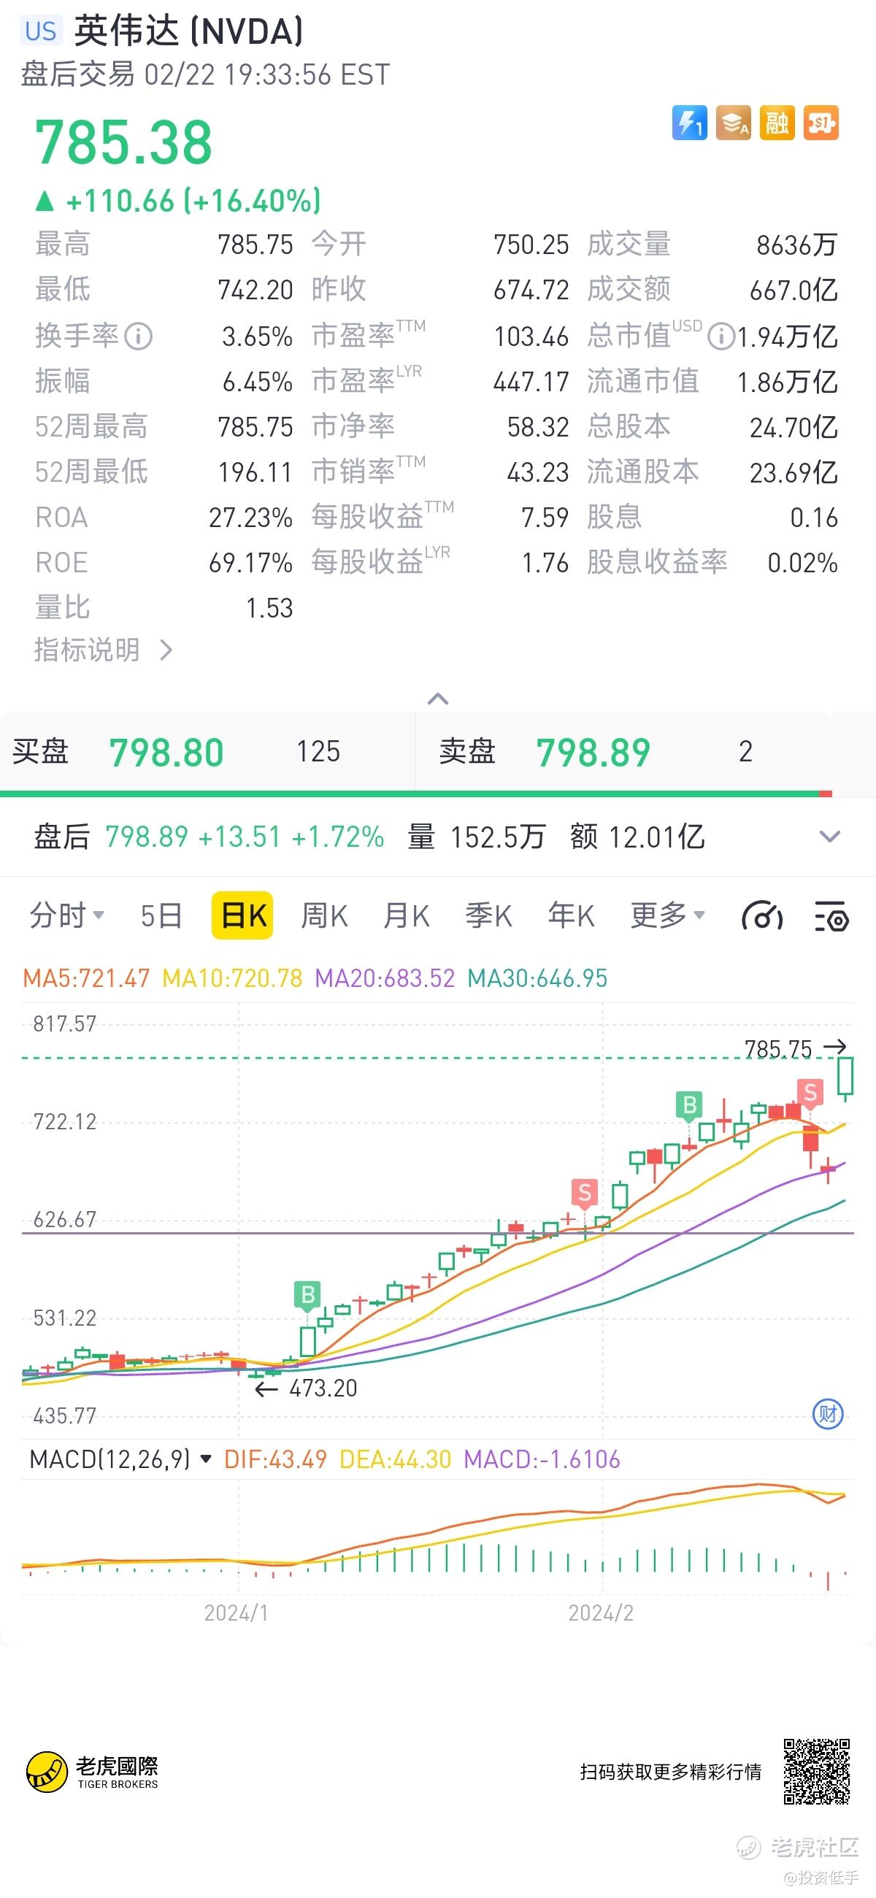Image resolution: width=876 pixels, height=1898 pixels.
Task: Tap the 2024/2 date axis label
Action: click(601, 1613)
